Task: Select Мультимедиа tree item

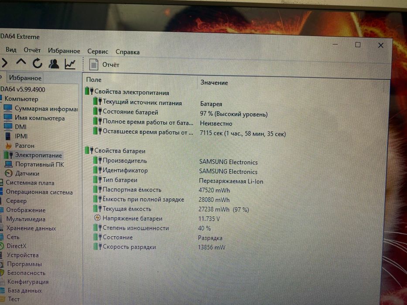Action: coord(26,219)
